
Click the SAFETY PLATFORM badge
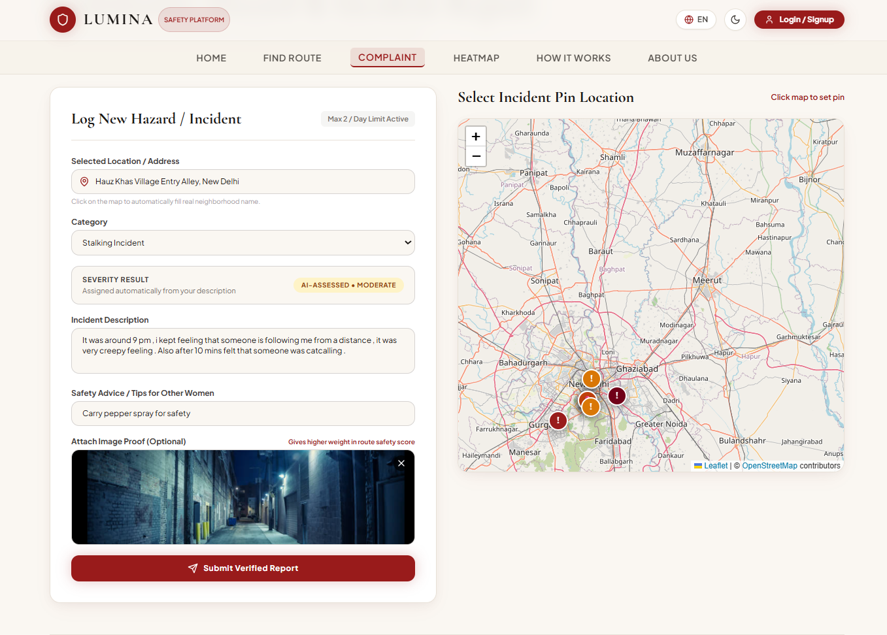point(194,20)
